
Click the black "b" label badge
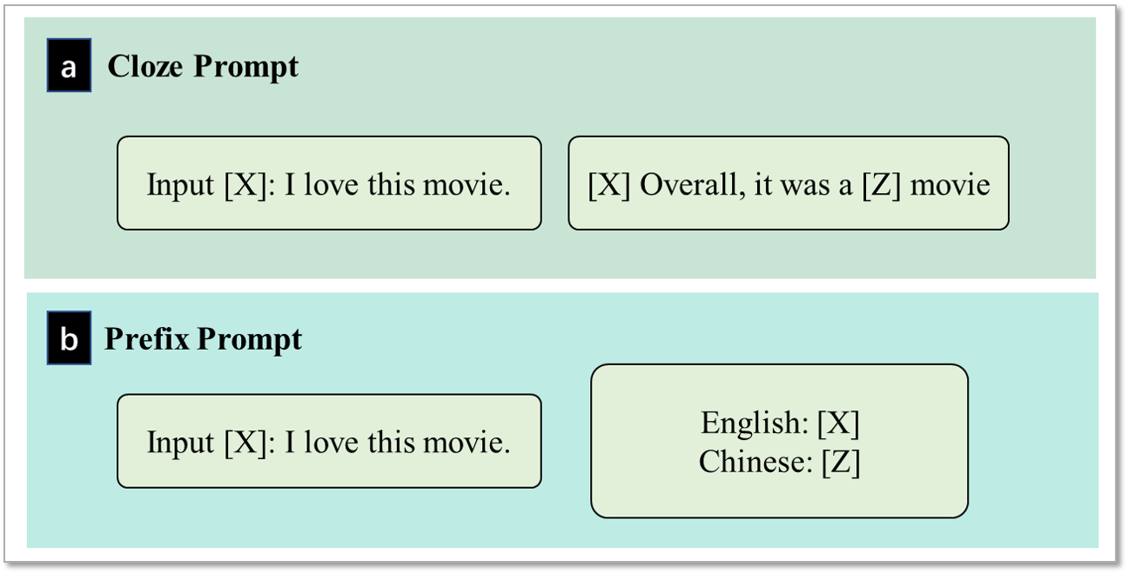tap(69, 340)
